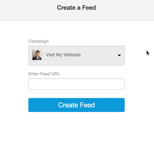This screenshot has height=162, width=154.
Task: Open the Campaign dropdown menu
Action: coord(76,55)
